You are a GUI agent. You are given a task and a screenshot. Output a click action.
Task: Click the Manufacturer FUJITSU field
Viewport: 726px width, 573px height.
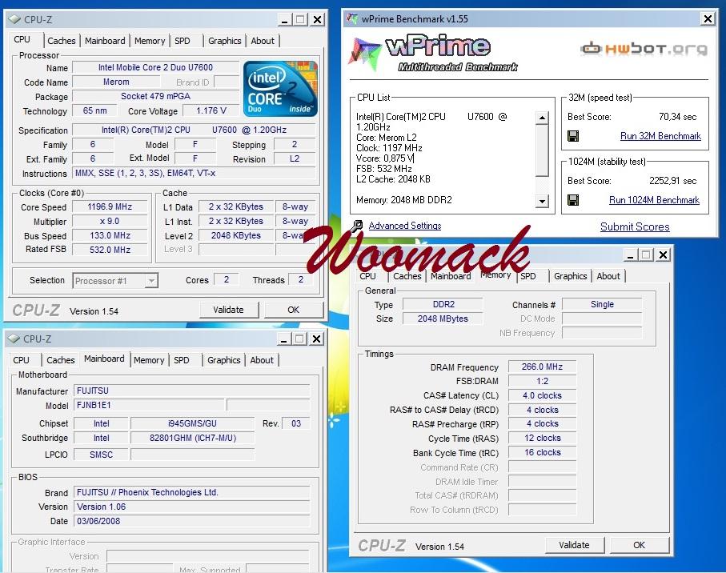(191, 391)
